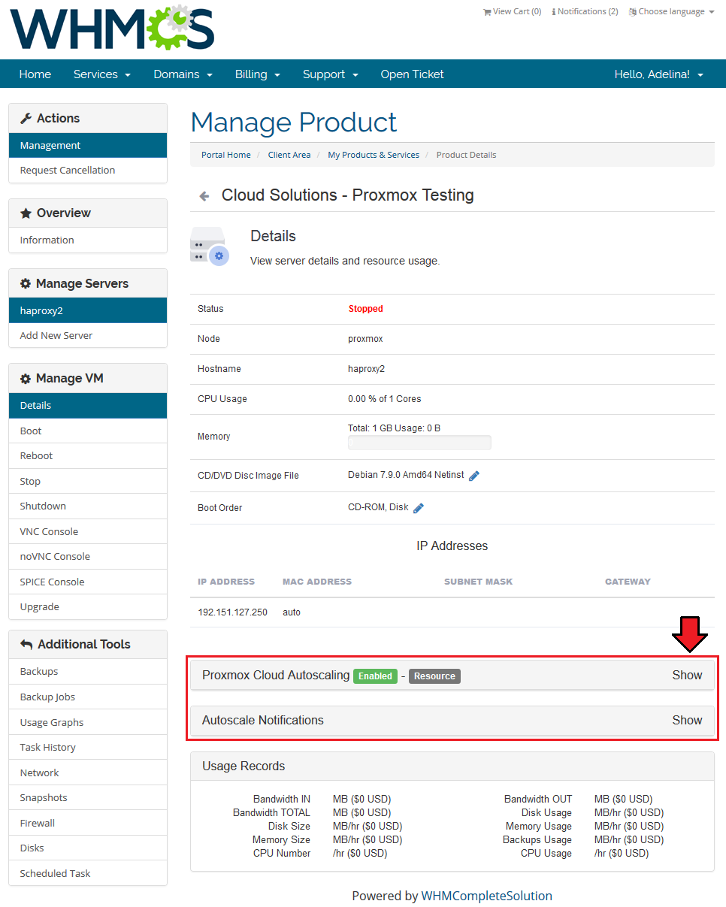The image size is (726, 907).
Task: Click the IP address 192.151.127.250
Action: click(232, 612)
